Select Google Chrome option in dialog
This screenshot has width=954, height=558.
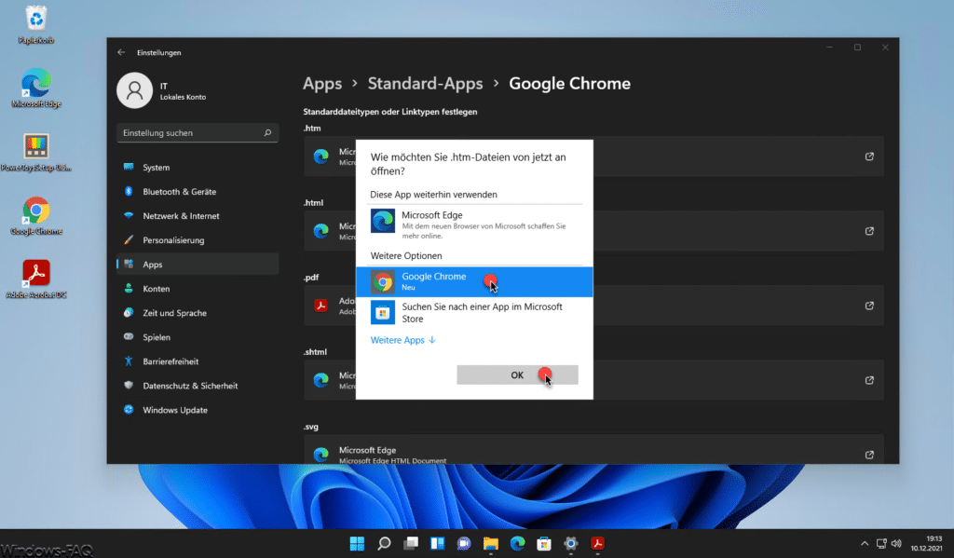pyautogui.click(x=474, y=281)
